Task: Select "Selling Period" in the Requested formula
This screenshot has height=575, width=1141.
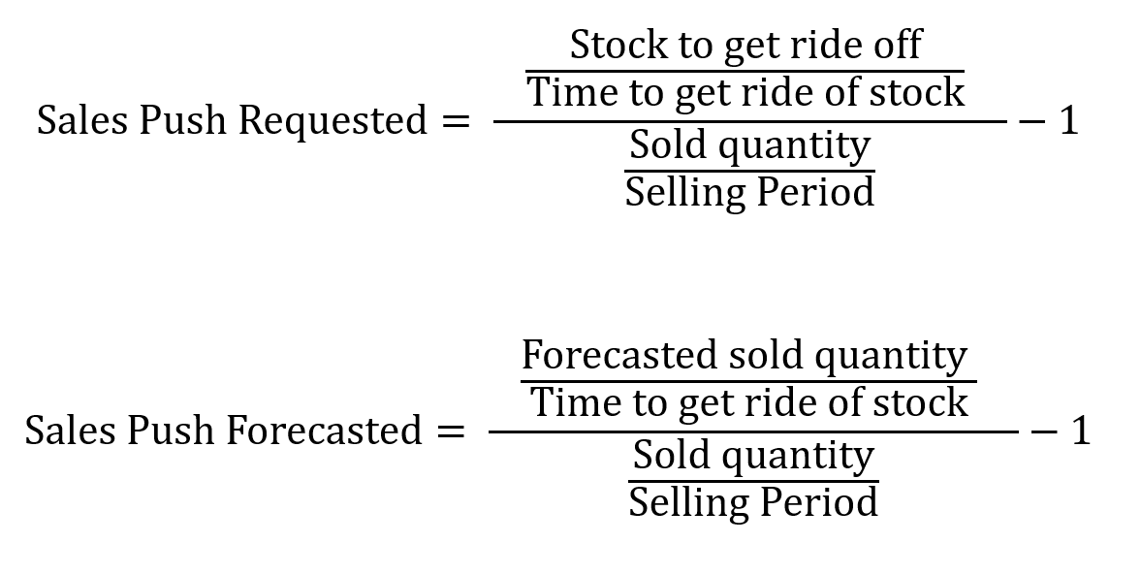Action: [749, 192]
